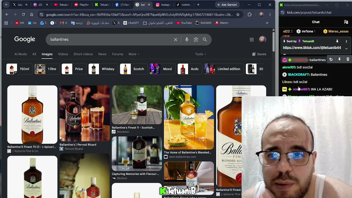Switch to the News tab
The width and height of the screenshot is (352, 198).
(x=102, y=54)
